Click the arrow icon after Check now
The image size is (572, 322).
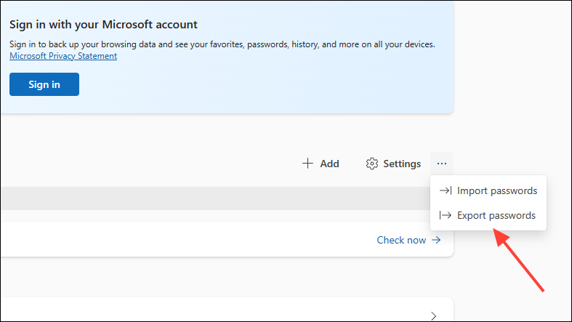pos(436,240)
